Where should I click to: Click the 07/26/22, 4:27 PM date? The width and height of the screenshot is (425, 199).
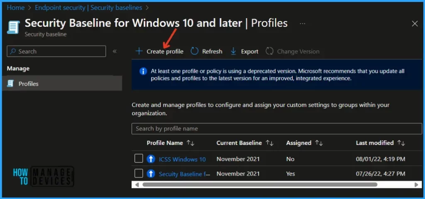coord(381,174)
